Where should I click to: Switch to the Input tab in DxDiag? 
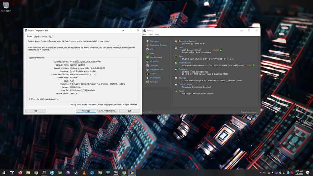tap(50, 37)
